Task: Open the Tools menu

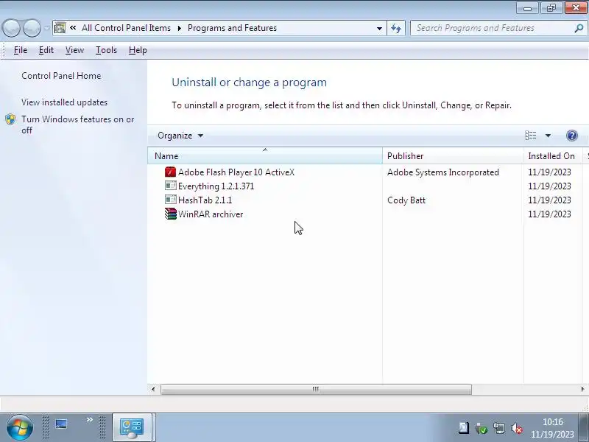Action: [106, 50]
